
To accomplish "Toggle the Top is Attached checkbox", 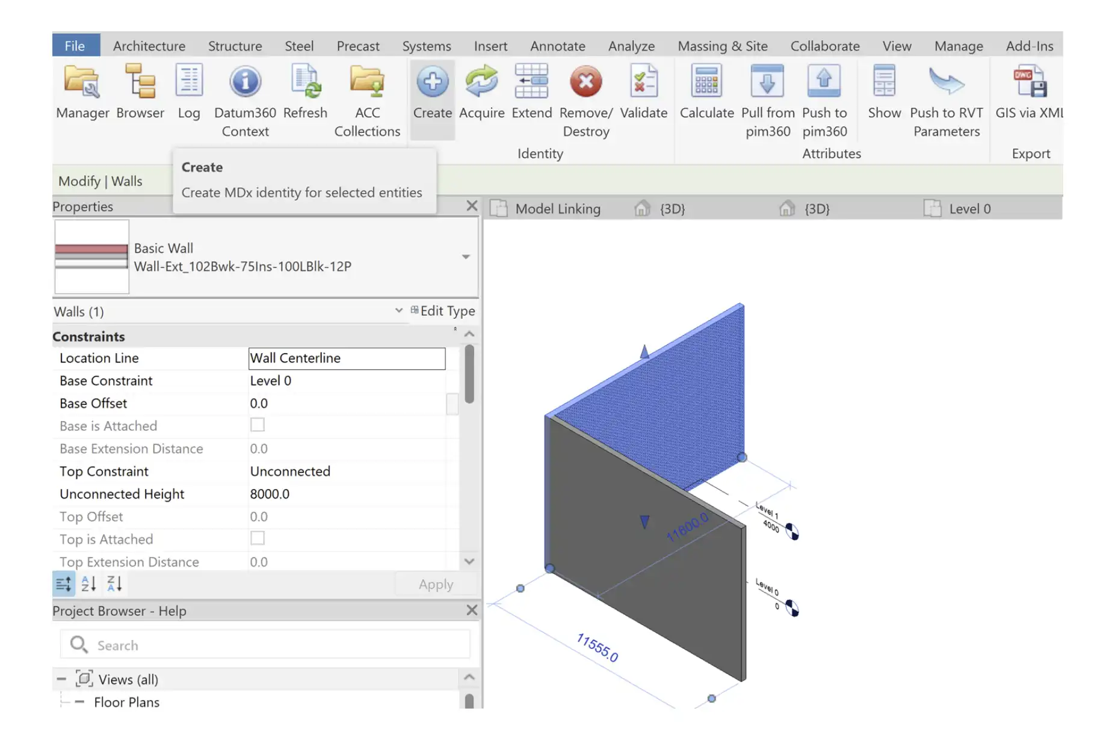I will (258, 538).
